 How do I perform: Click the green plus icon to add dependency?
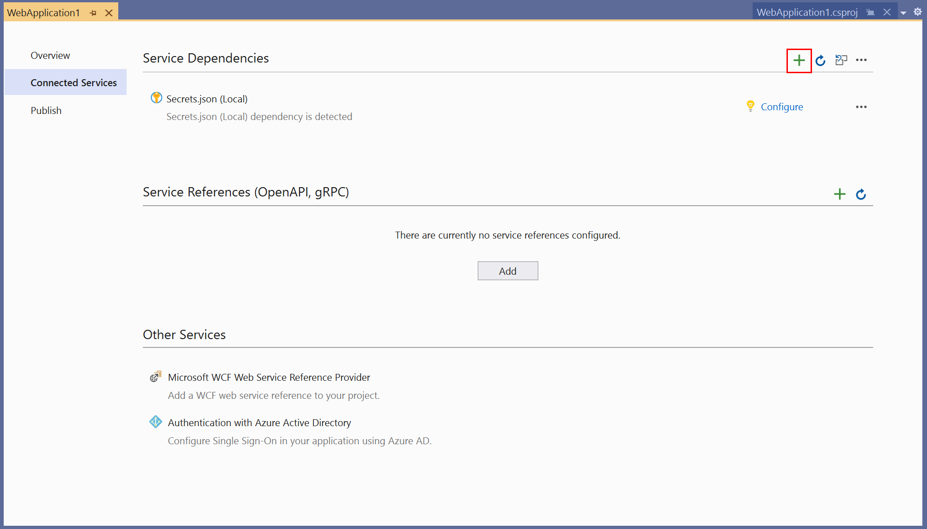799,60
